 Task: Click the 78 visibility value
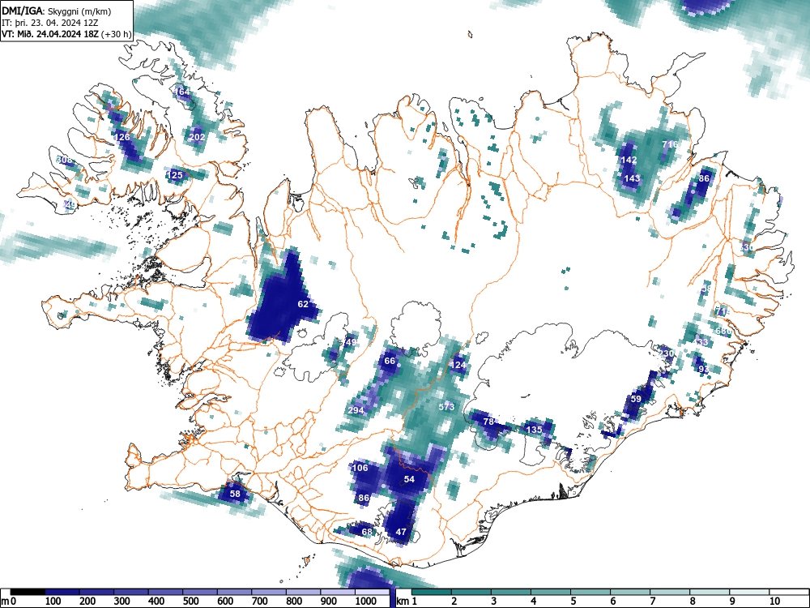tap(488, 422)
